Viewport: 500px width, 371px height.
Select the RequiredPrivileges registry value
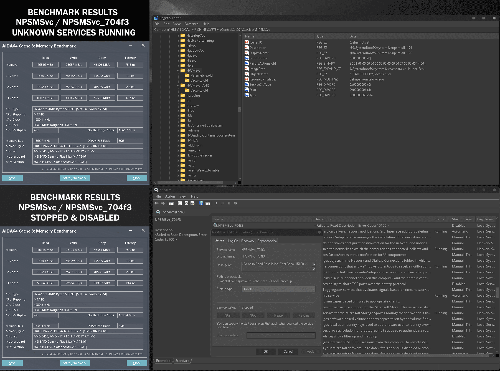point(263,79)
